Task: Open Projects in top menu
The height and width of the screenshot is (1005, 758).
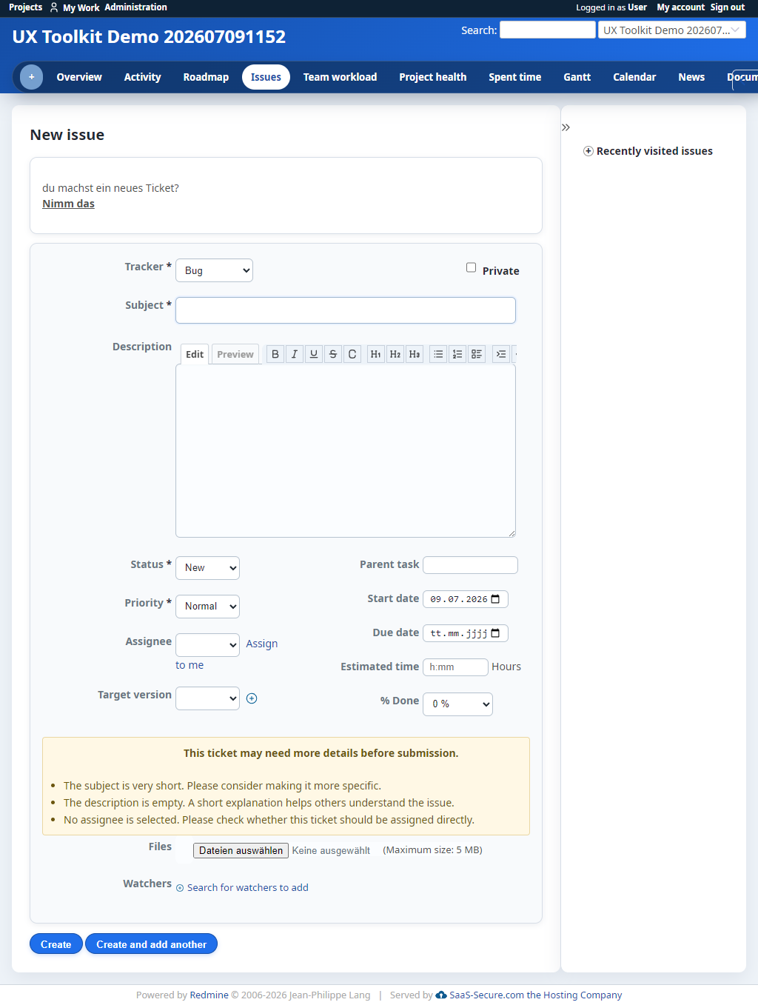Action: point(25,7)
